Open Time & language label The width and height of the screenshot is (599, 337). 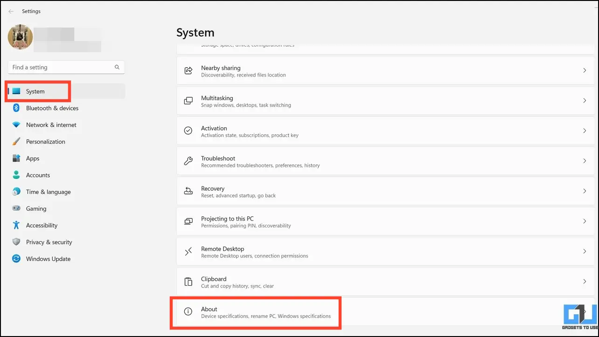pos(49,192)
